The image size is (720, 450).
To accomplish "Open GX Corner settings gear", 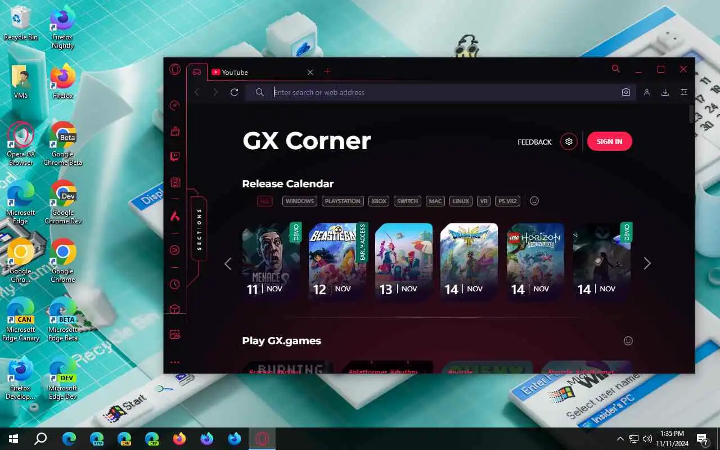I will pyautogui.click(x=569, y=141).
